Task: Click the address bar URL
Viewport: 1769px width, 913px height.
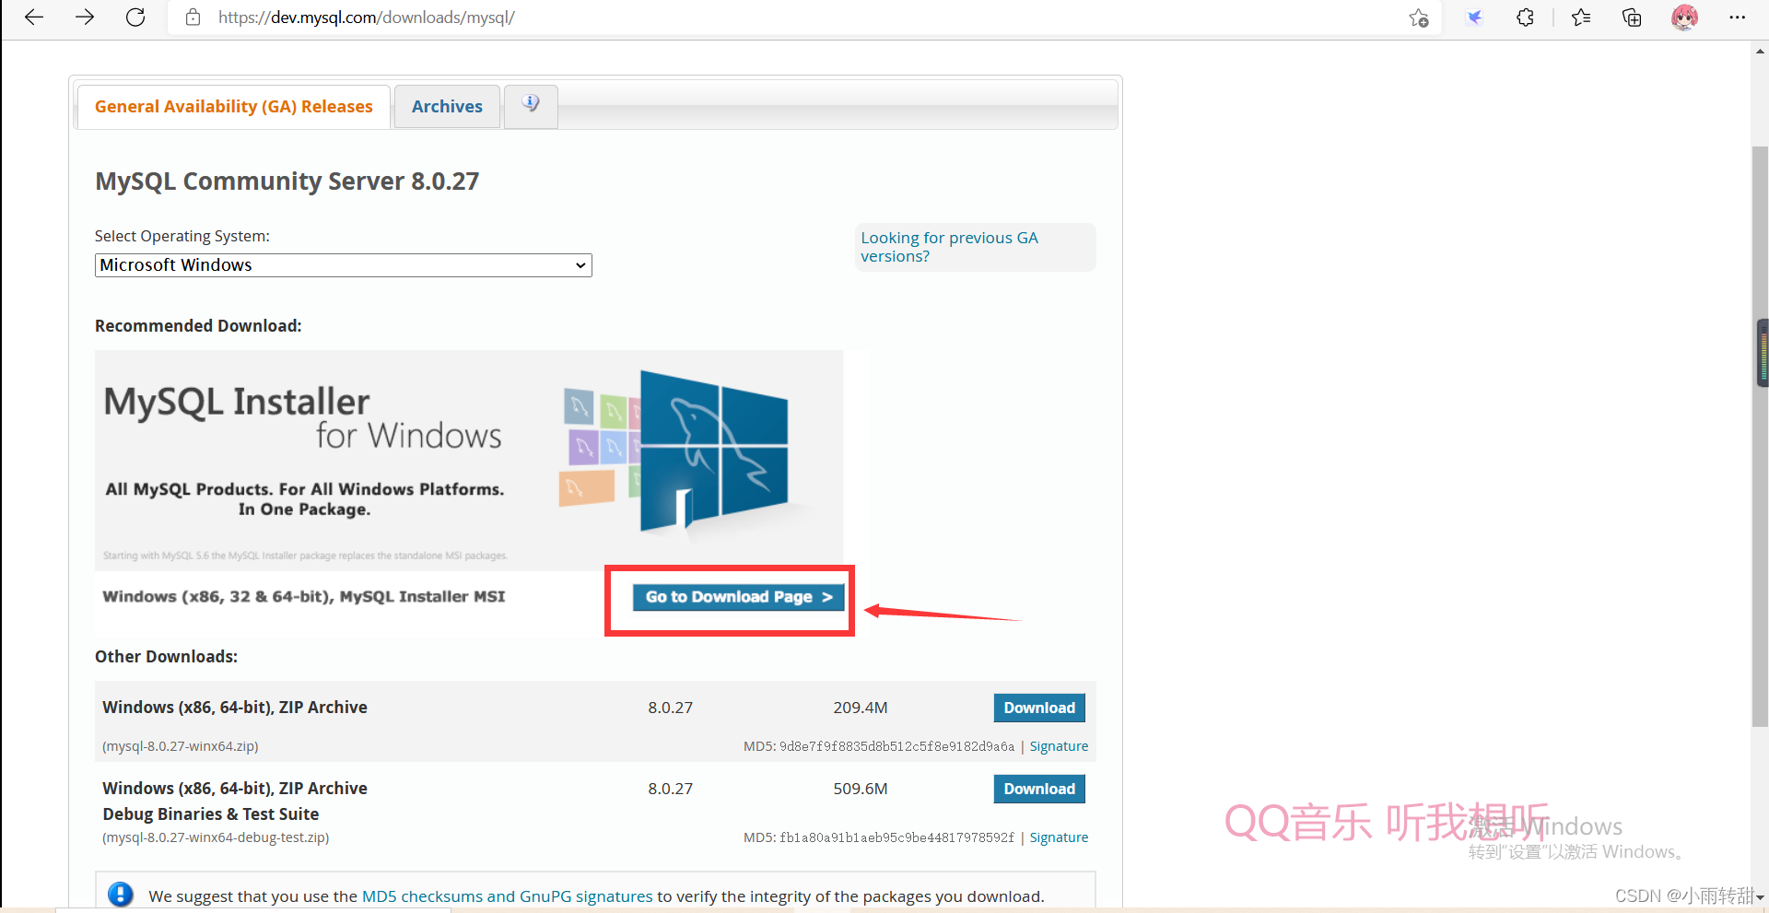Action: [367, 18]
